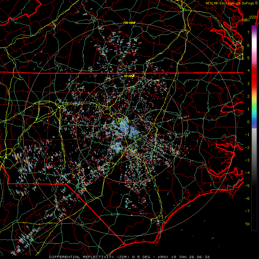The height and width of the screenshot is (259, 259).
Task: Click the 6 value on the color scale
Action: pyautogui.click(x=248, y=45)
